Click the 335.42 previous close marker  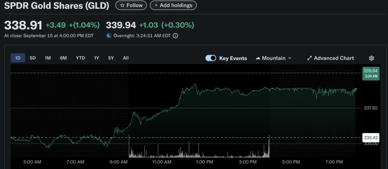point(371,137)
